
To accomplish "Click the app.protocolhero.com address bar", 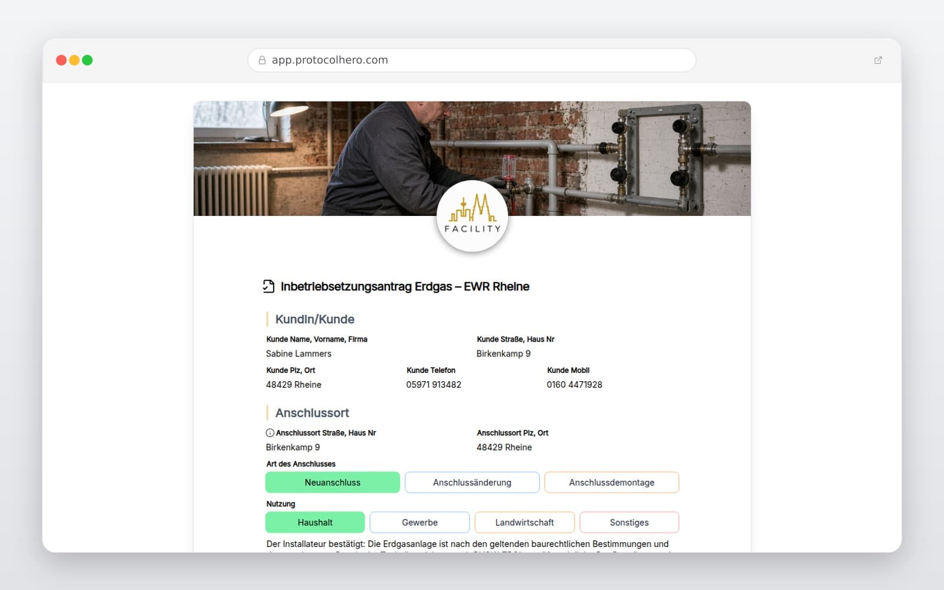I will click(472, 60).
